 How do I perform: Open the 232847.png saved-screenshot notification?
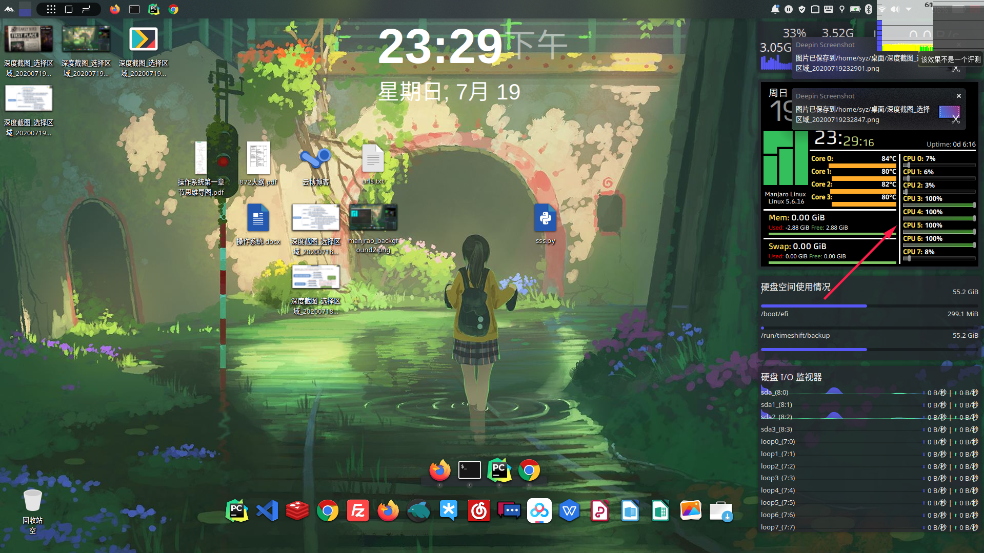[879, 109]
